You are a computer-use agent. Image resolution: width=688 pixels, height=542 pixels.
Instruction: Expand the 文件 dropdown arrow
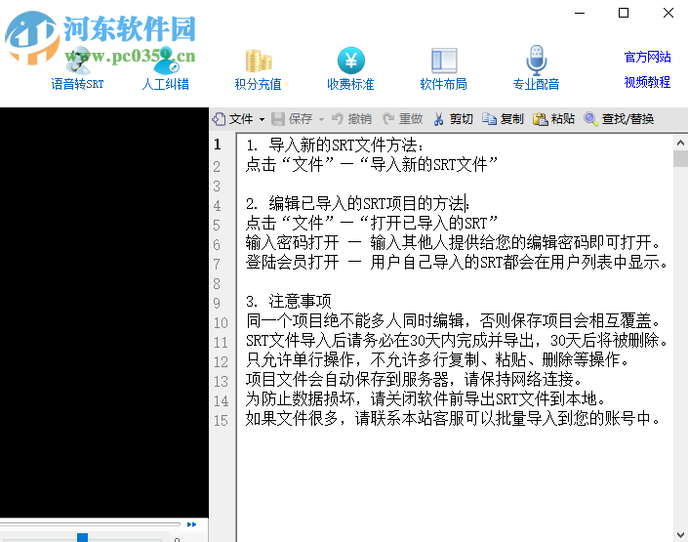point(262,119)
